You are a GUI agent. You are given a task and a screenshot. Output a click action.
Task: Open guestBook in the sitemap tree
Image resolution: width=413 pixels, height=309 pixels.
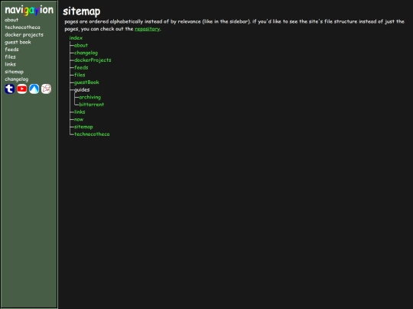pos(86,82)
